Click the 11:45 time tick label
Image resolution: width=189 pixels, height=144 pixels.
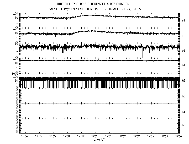pyautogui.click(x=25, y=136)
